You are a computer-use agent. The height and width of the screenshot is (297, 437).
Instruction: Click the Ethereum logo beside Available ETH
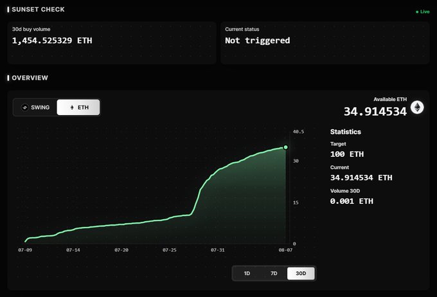pos(417,107)
